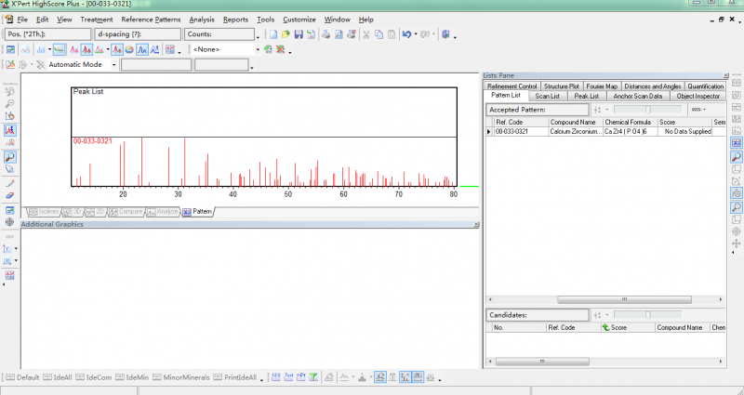Image resolution: width=744 pixels, height=395 pixels.
Task: Switch to the Peak List tab
Action: [x=586, y=96]
